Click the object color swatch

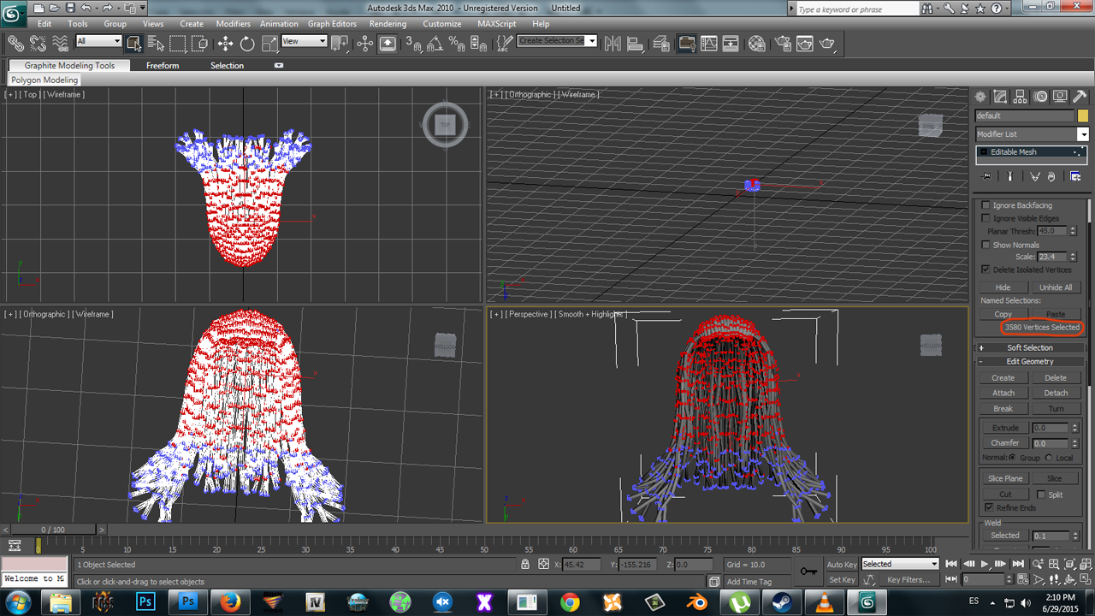pos(1082,115)
